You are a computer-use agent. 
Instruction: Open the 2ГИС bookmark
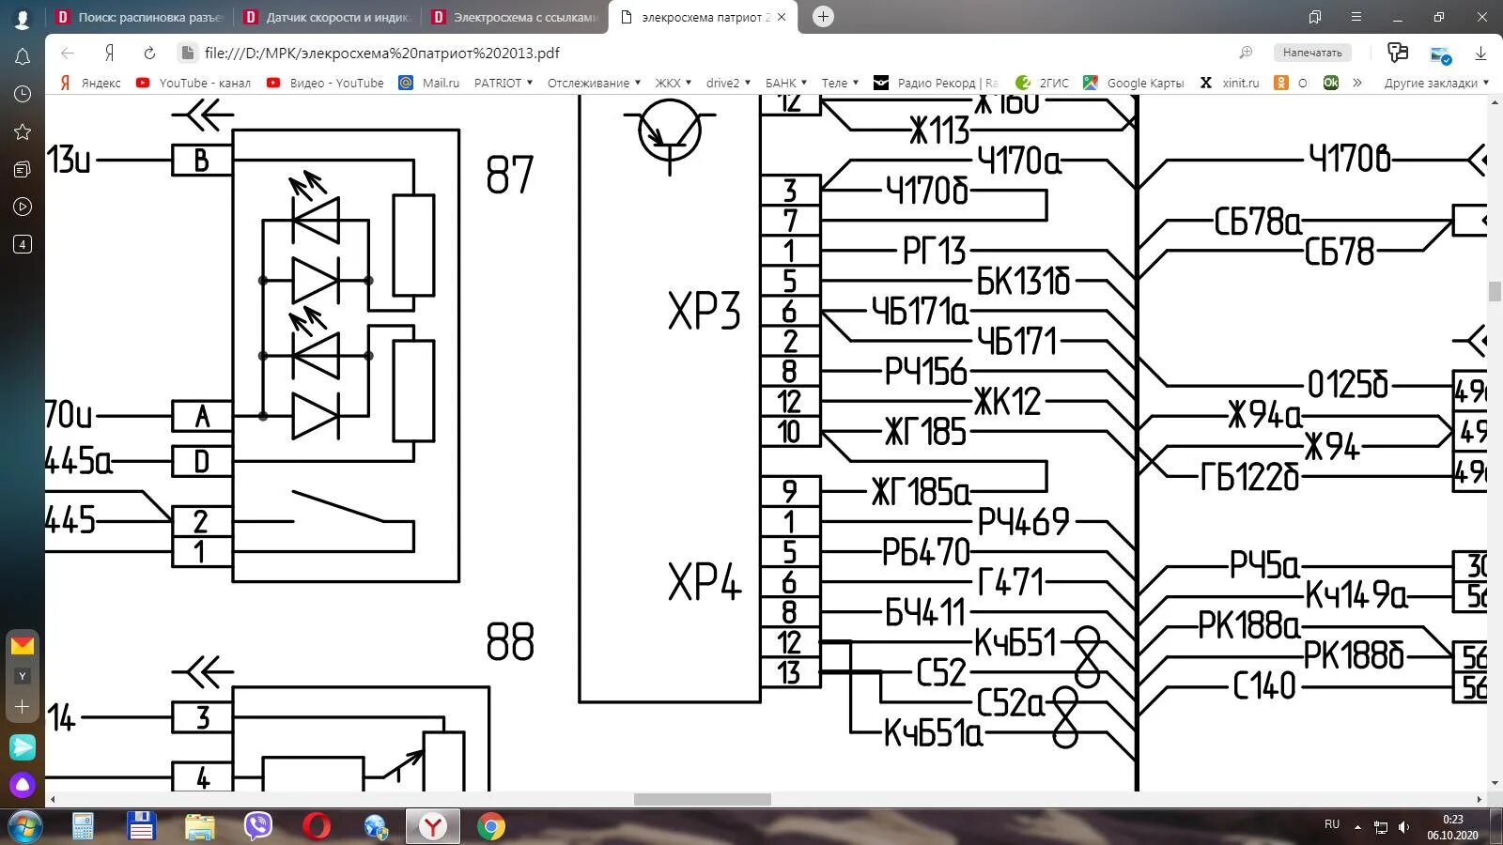(1042, 83)
